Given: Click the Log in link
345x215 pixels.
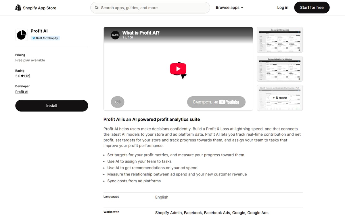Looking at the screenshot, I should click(x=283, y=8).
